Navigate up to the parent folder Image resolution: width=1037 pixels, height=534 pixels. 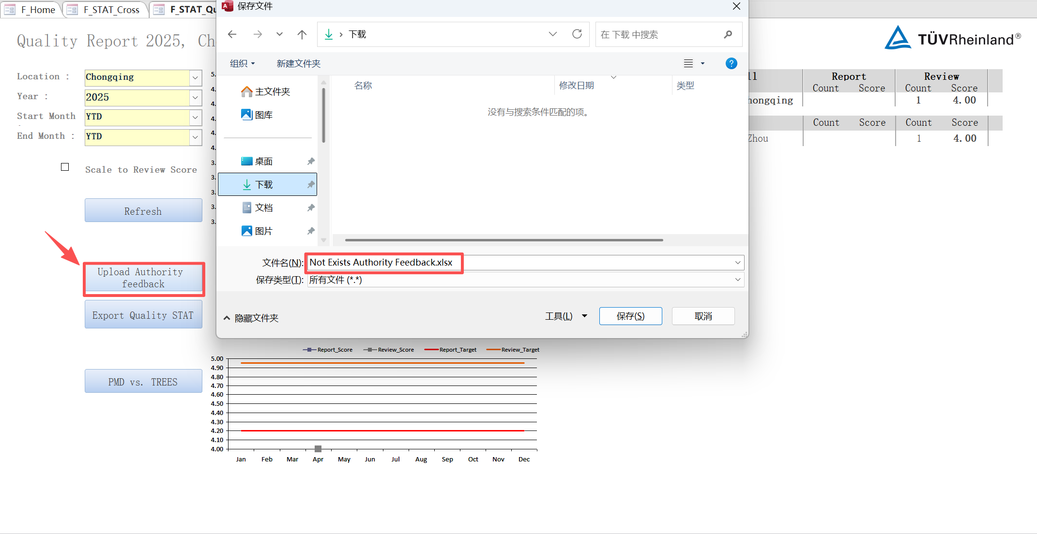302,34
